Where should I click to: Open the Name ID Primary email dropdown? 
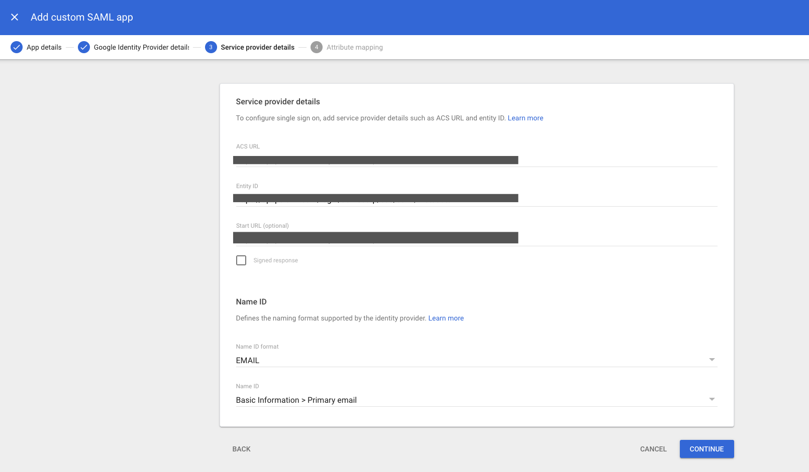(x=476, y=400)
